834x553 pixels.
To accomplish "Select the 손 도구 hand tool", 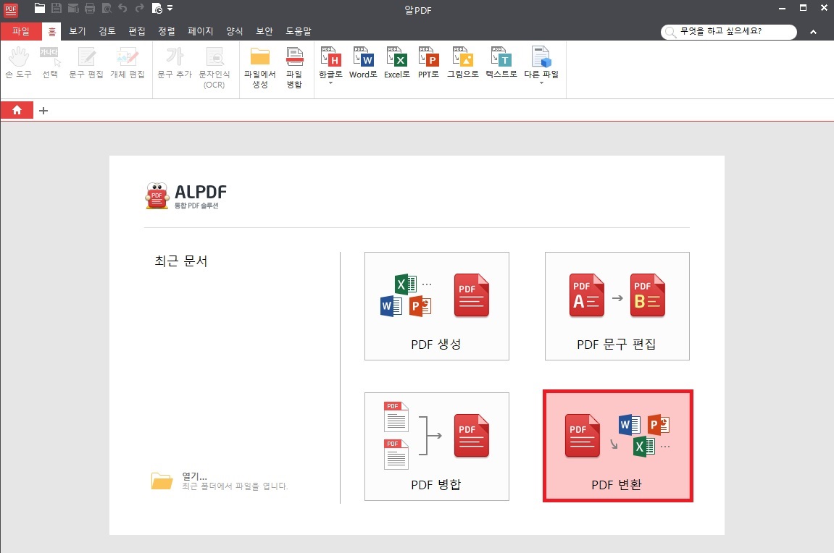I will coord(19,63).
